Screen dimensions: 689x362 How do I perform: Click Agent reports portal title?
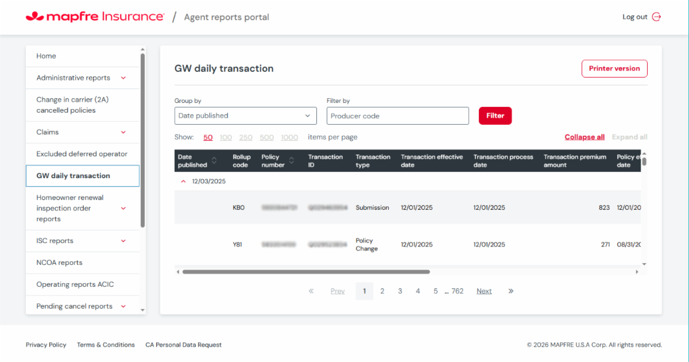pyautogui.click(x=226, y=17)
